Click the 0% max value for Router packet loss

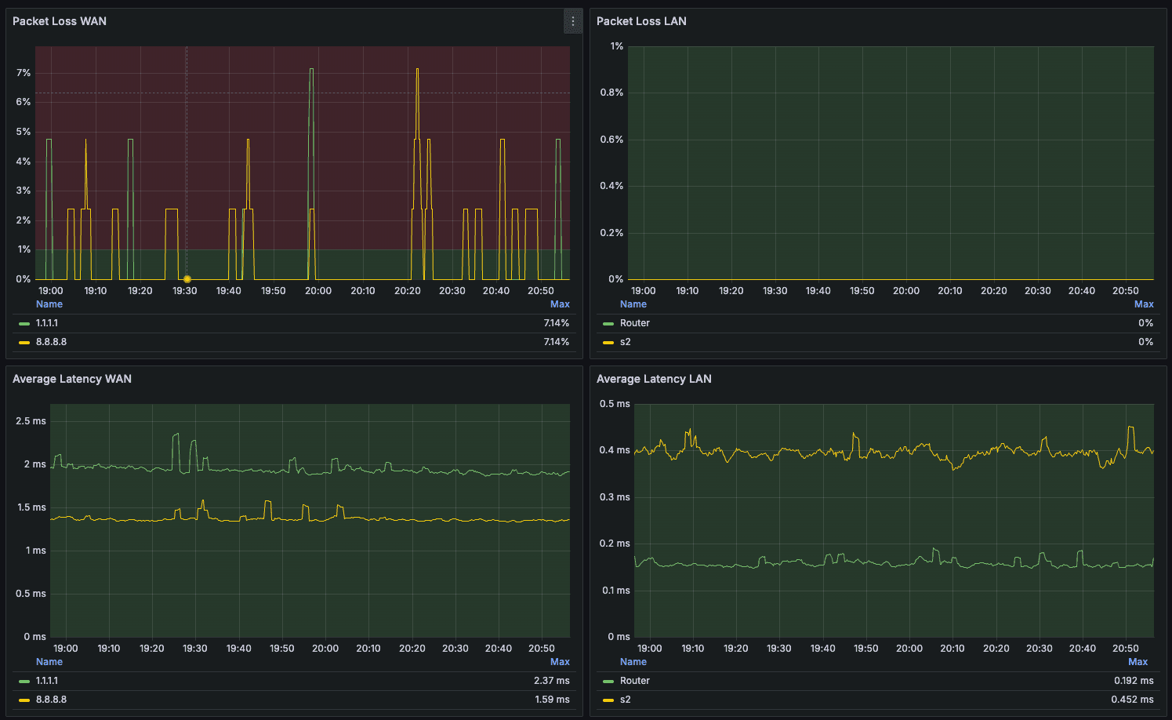(1146, 323)
